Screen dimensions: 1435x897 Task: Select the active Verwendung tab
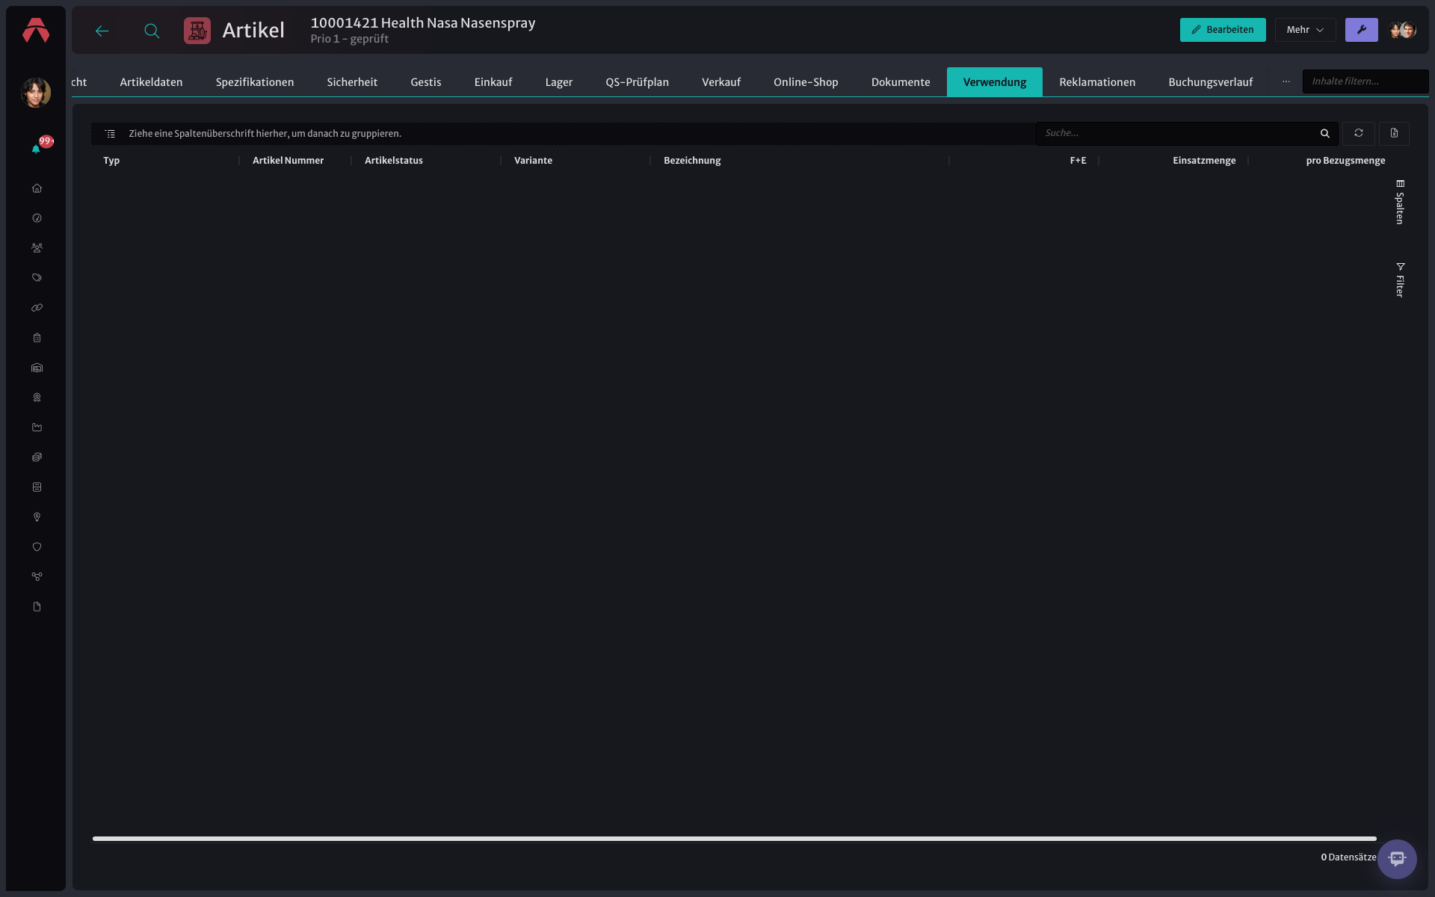(x=995, y=82)
